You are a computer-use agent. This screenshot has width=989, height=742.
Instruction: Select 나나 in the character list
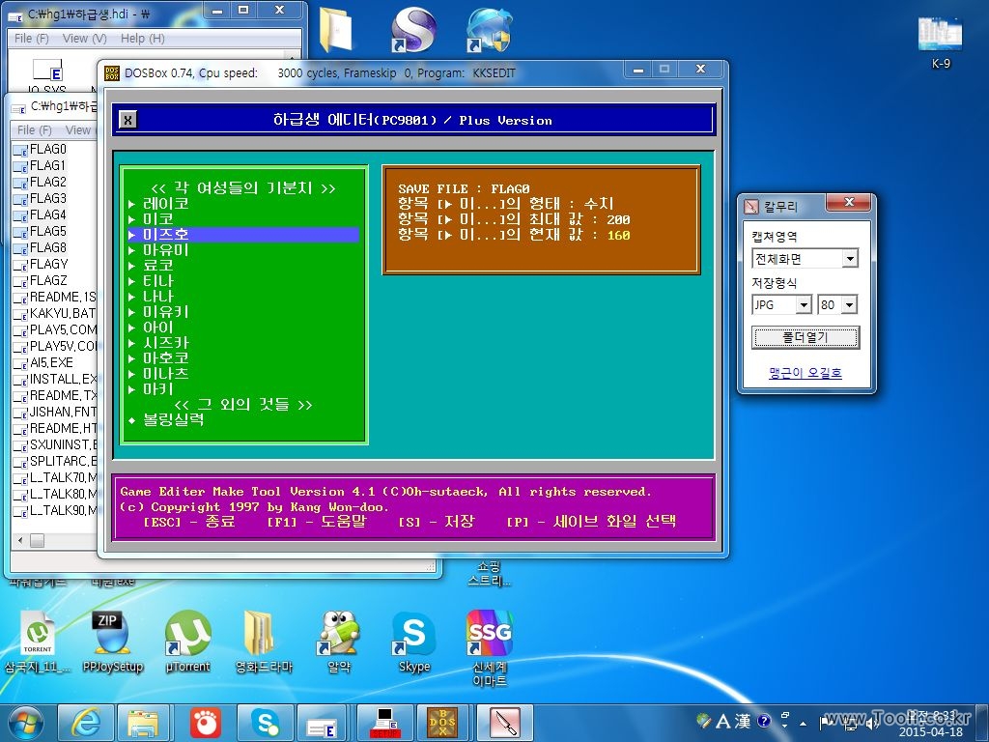point(157,296)
